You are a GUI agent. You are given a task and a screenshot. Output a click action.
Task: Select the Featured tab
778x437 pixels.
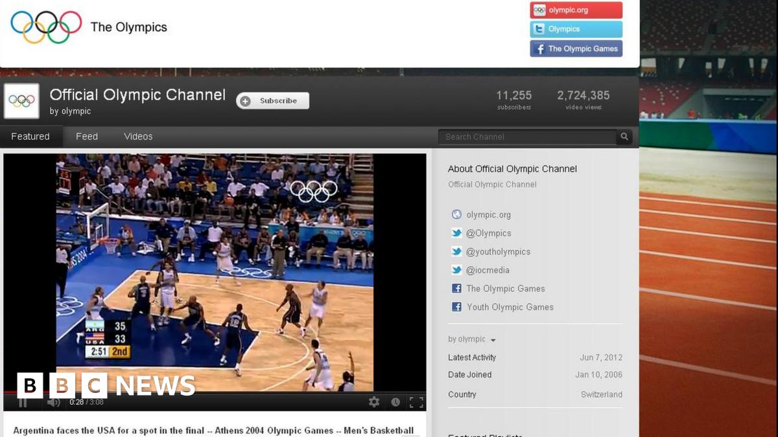point(30,137)
